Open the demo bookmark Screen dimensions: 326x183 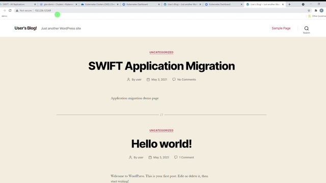tap(5, 16)
